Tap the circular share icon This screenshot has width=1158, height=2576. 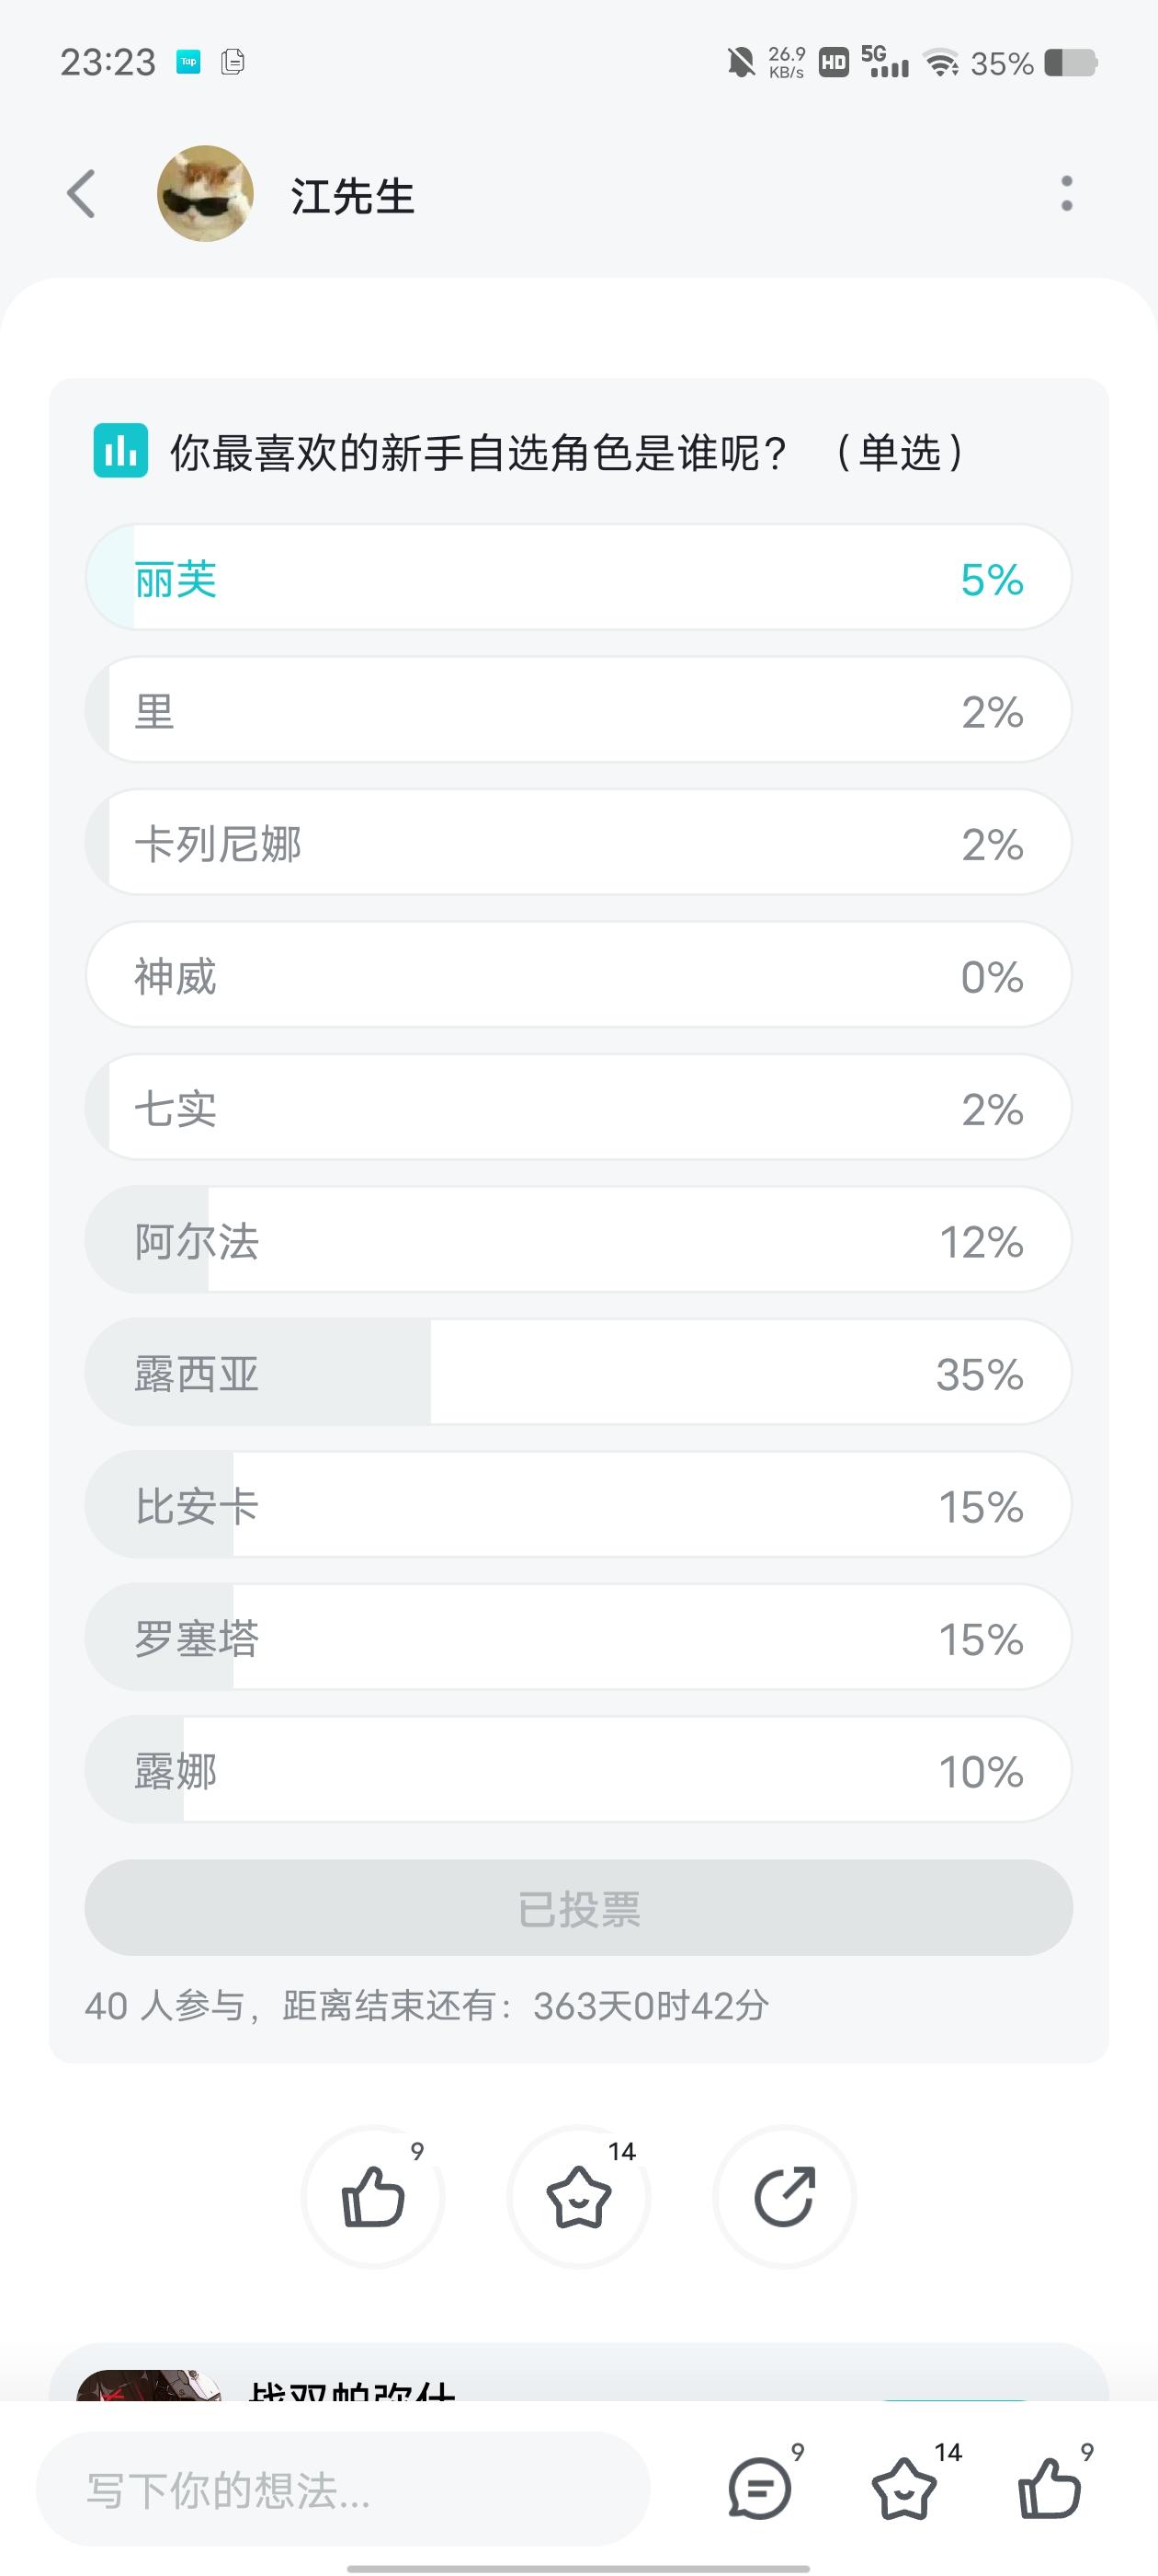click(784, 2197)
